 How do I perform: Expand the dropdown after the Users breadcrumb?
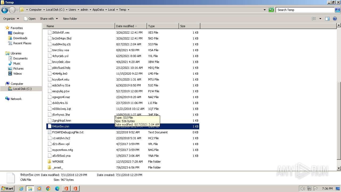pyautogui.click(x=78, y=10)
